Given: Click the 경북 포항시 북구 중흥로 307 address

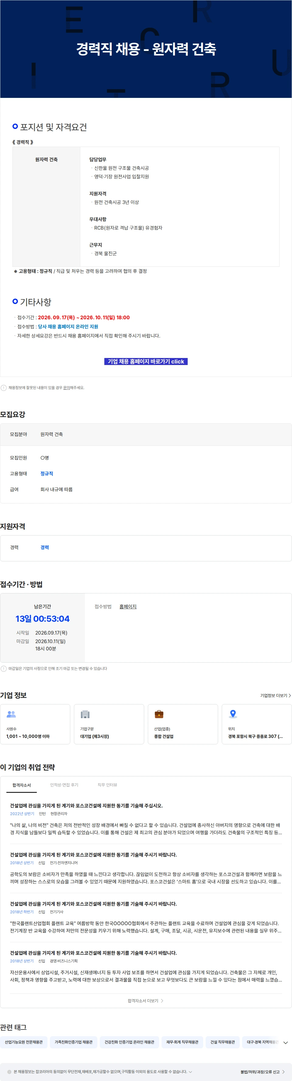Looking at the screenshot, I should coord(255,736).
